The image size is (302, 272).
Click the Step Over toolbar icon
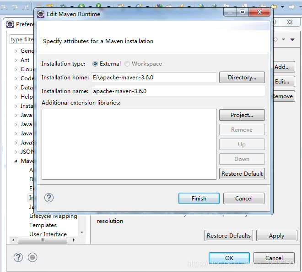(x=15, y=7)
